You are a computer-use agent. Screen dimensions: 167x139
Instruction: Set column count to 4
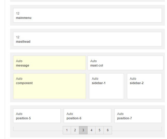(x=91, y=130)
